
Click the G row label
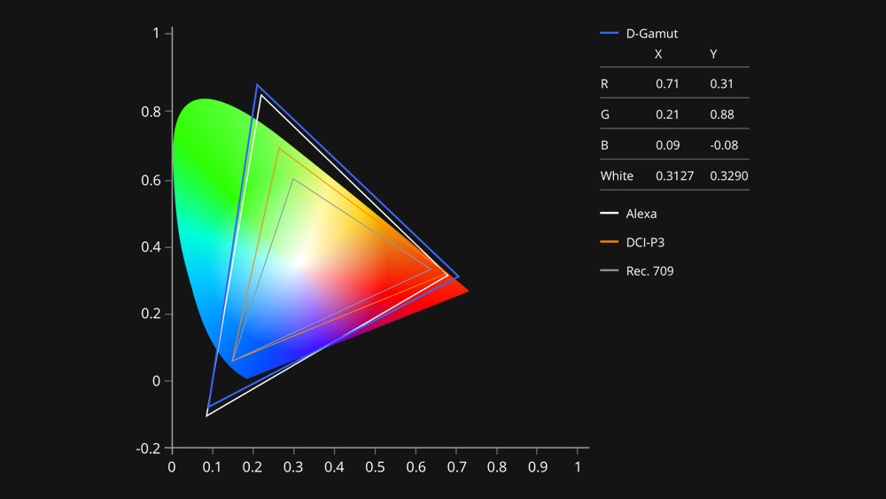[x=605, y=114]
